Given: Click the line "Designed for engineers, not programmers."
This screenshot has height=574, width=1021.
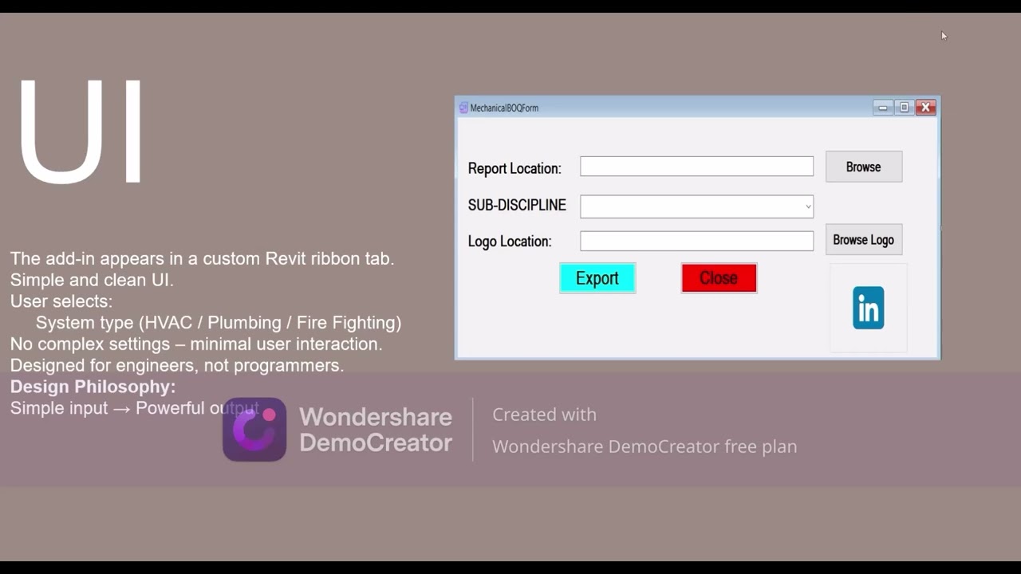Looking at the screenshot, I should tap(177, 365).
